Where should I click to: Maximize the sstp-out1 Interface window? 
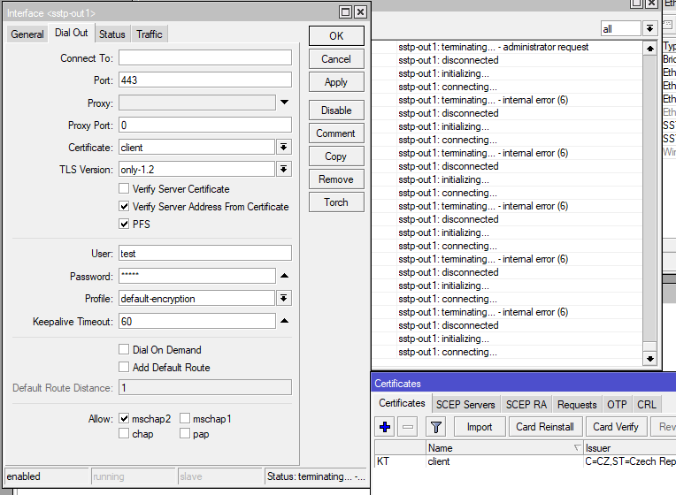pyautogui.click(x=345, y=12)
